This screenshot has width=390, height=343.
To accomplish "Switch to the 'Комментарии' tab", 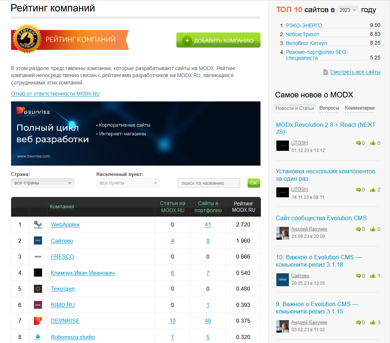I will (359, 108).
